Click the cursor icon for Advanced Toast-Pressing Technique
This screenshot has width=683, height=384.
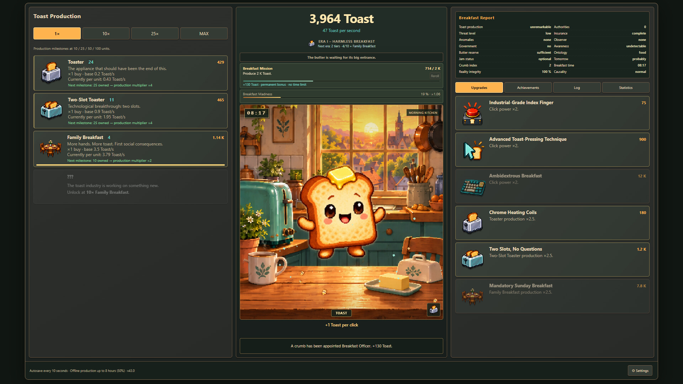coord(473,150)
